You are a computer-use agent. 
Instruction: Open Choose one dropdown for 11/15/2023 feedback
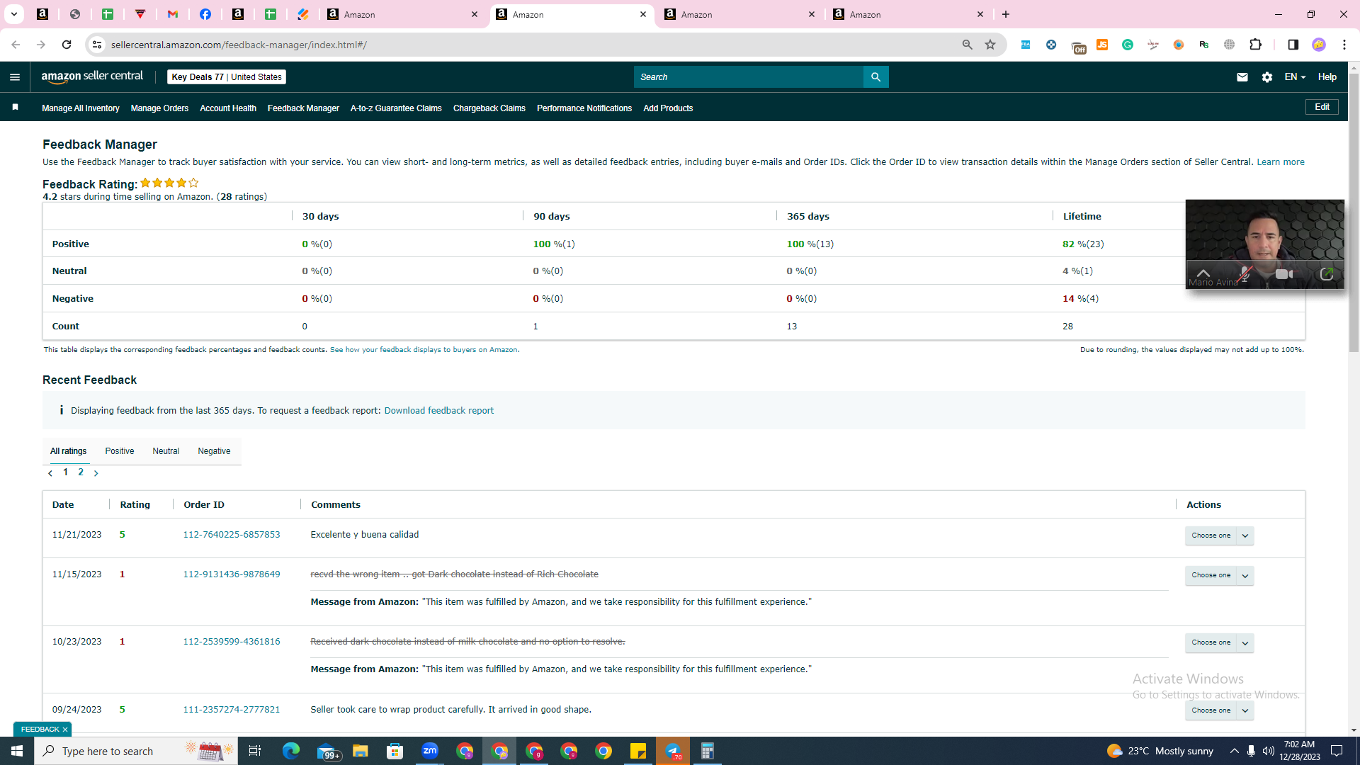click(1219, 575)
